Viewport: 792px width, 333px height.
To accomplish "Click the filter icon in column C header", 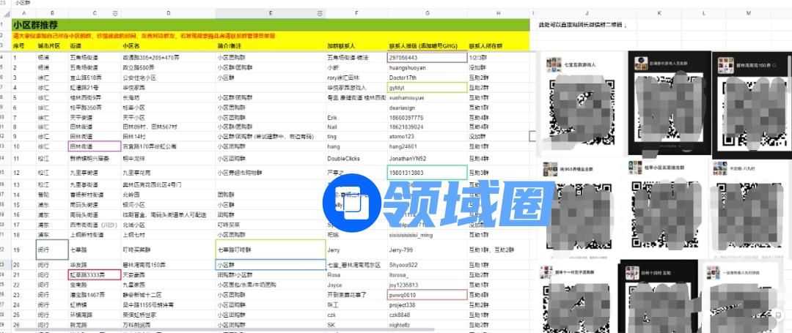I will point(115,13).
